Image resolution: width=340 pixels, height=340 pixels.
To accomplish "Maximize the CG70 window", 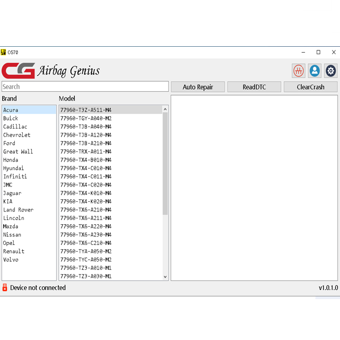I will pos(318,52).
